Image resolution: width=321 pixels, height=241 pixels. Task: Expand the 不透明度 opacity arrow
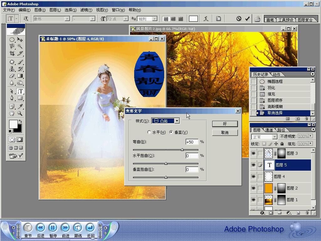[x=311, y=137]
